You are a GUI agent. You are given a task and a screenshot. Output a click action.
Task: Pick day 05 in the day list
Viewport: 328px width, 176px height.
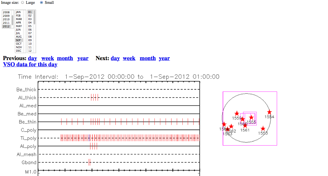click(30, 26)
